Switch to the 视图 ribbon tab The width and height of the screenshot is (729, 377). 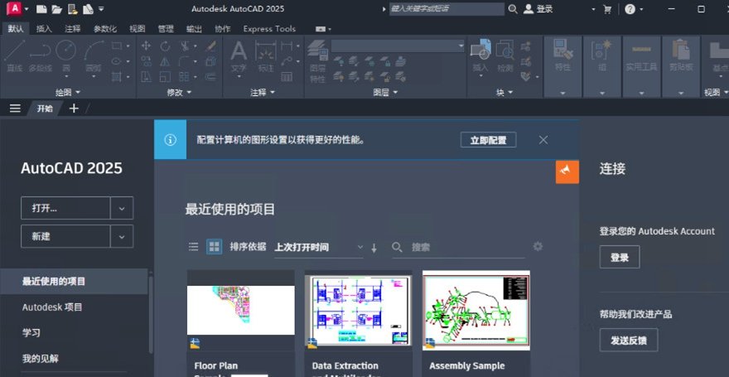pos(138,29)
